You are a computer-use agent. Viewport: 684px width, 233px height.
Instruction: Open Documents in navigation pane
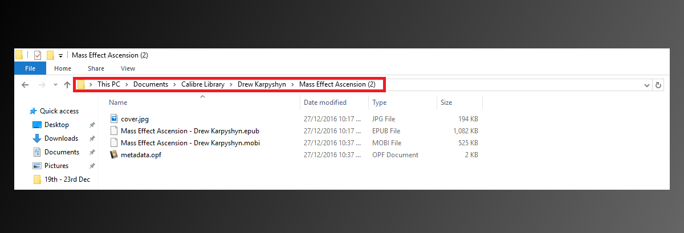pos(62,152)
